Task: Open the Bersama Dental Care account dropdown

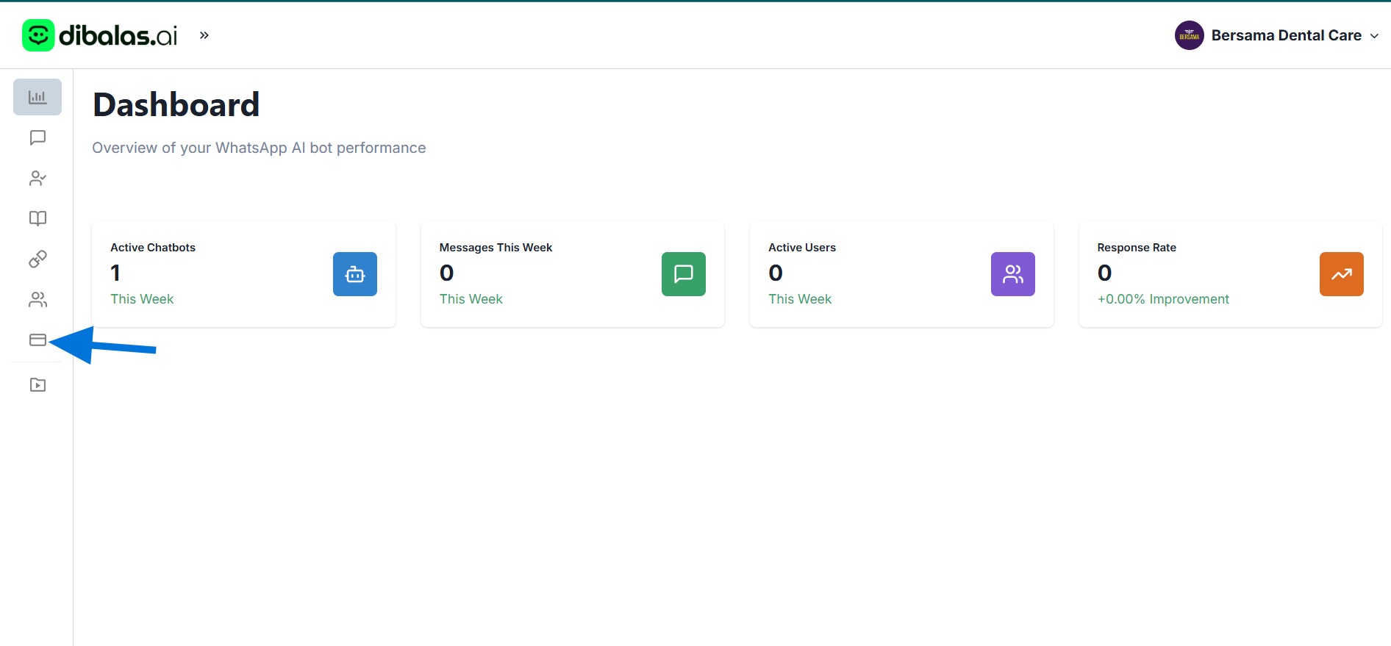Action: tap(1285, 35)
